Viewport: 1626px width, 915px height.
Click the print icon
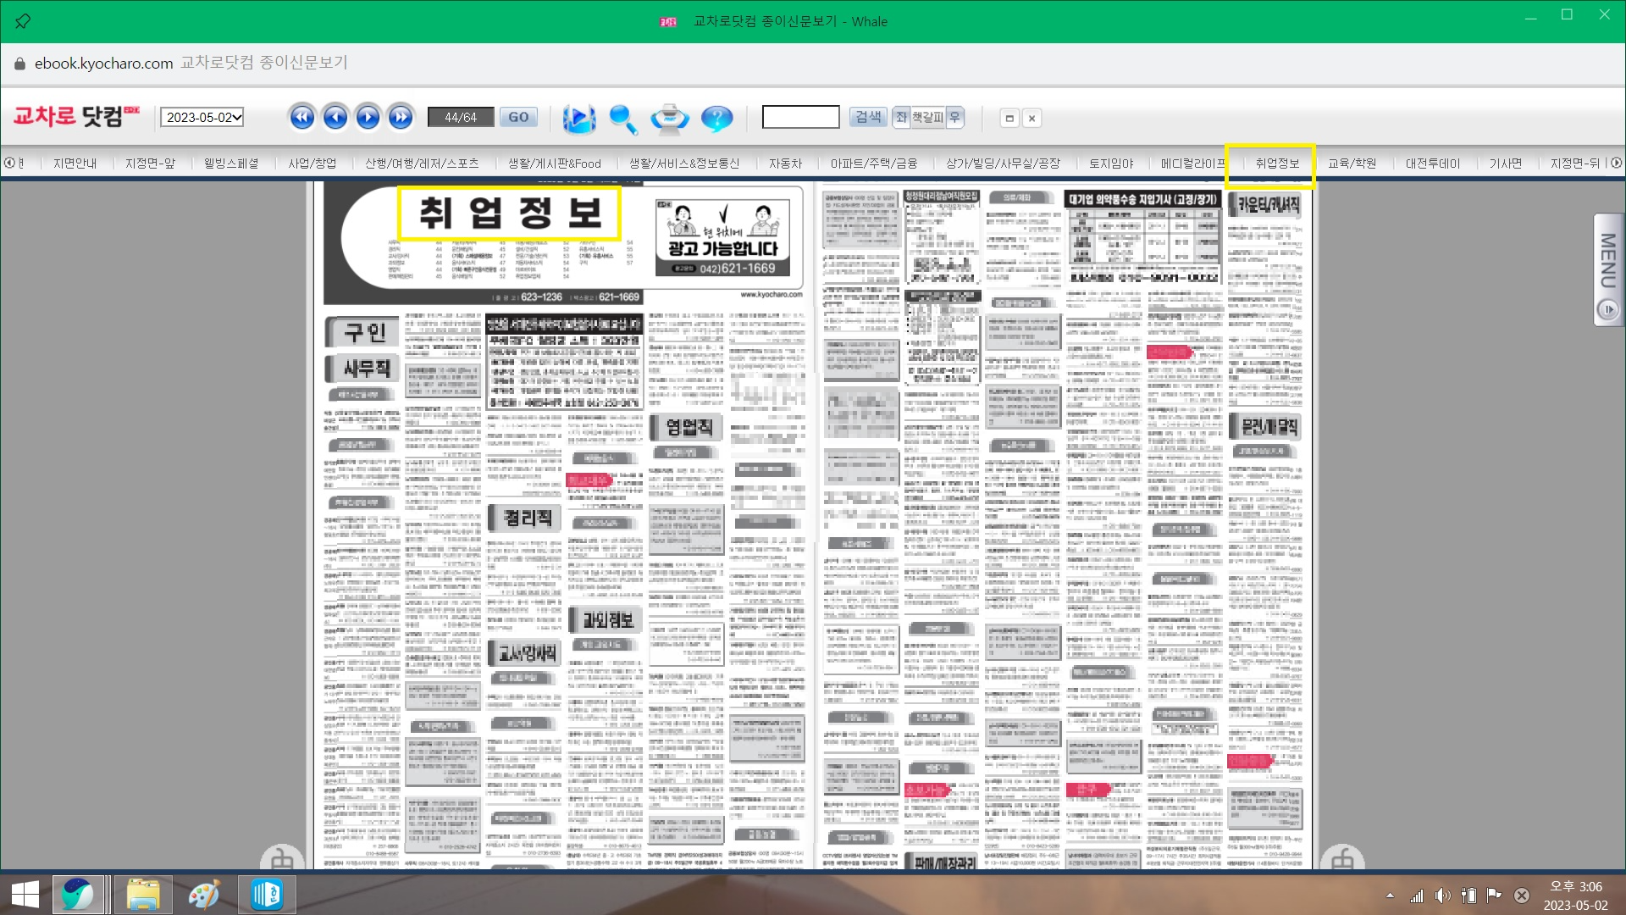click(x=669, y=118)
